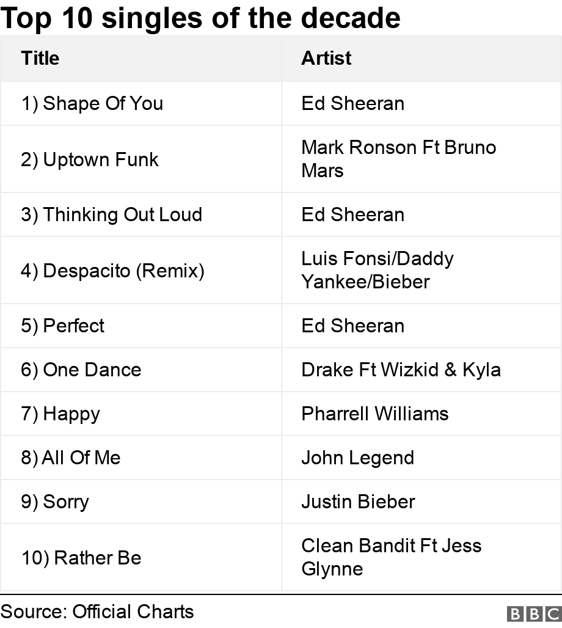Select the Thinking Out Loud row title
The width and height of the screenshot is (562, 628).
(x=112, y=214)
